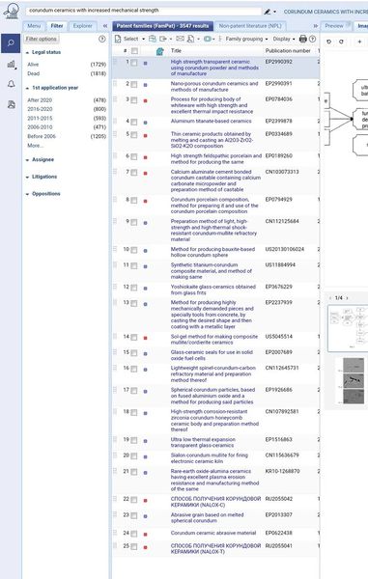Open the search magnifier sidebar icon
This screenshot has width=368, height=579.
click(11, 43)
